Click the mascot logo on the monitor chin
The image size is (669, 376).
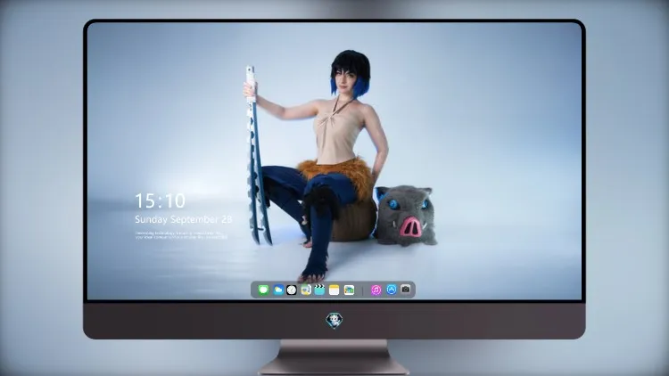(334, 321)
